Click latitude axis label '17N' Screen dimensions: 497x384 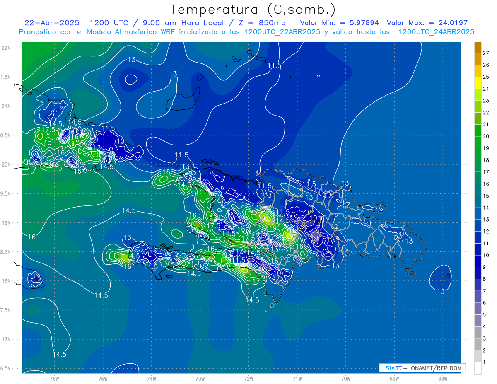point(7,340)
